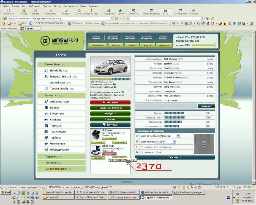Click the Турбина icon in parts list
This screenshot has width=256, height=205.
tap(46, 138)
